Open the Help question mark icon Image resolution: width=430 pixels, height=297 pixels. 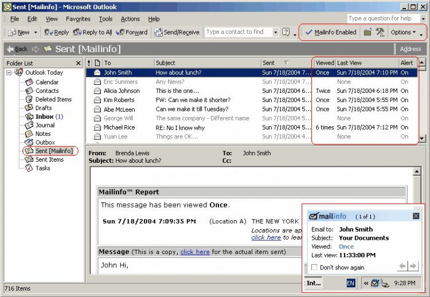click(x=286, y=32)
